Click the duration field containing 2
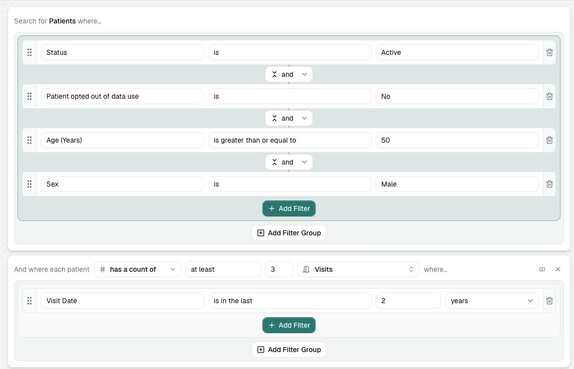 coord(408,301)
